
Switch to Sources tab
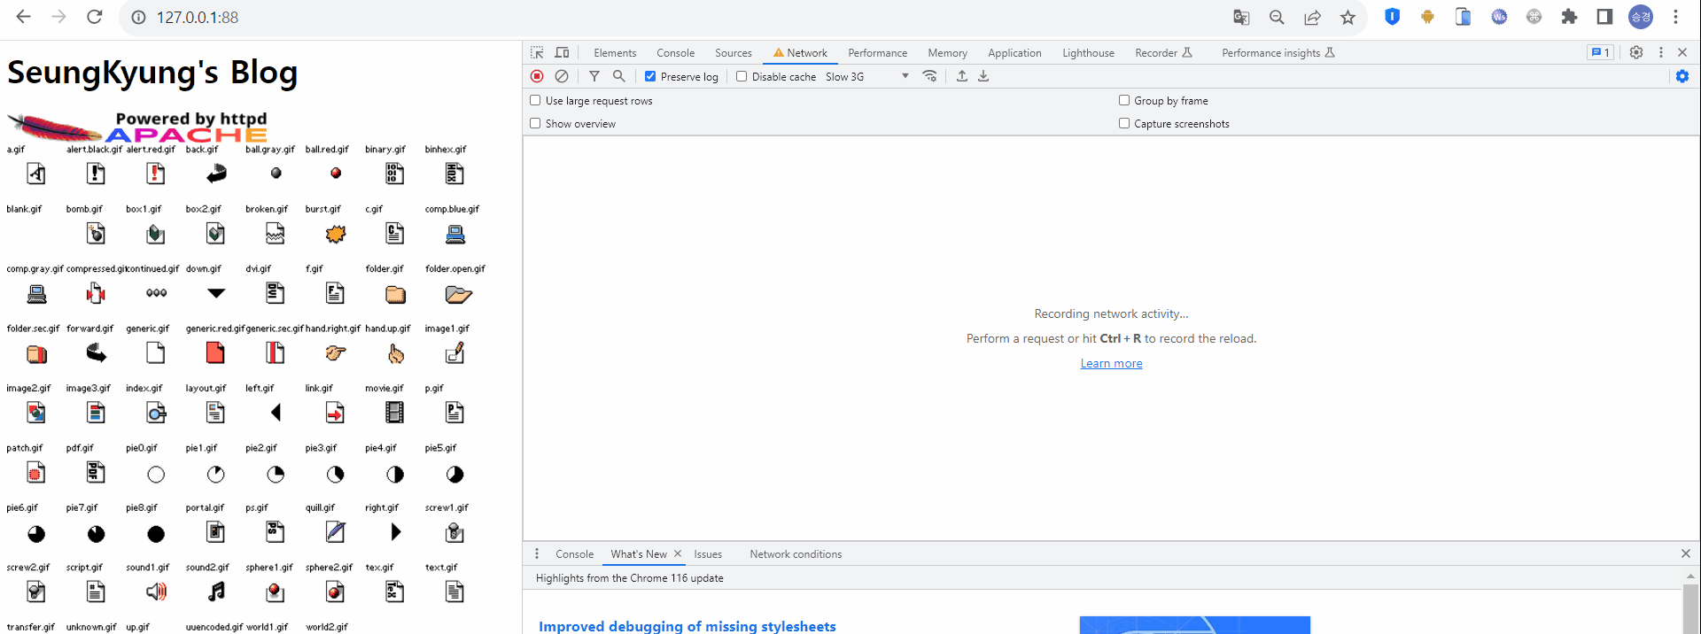734,53
